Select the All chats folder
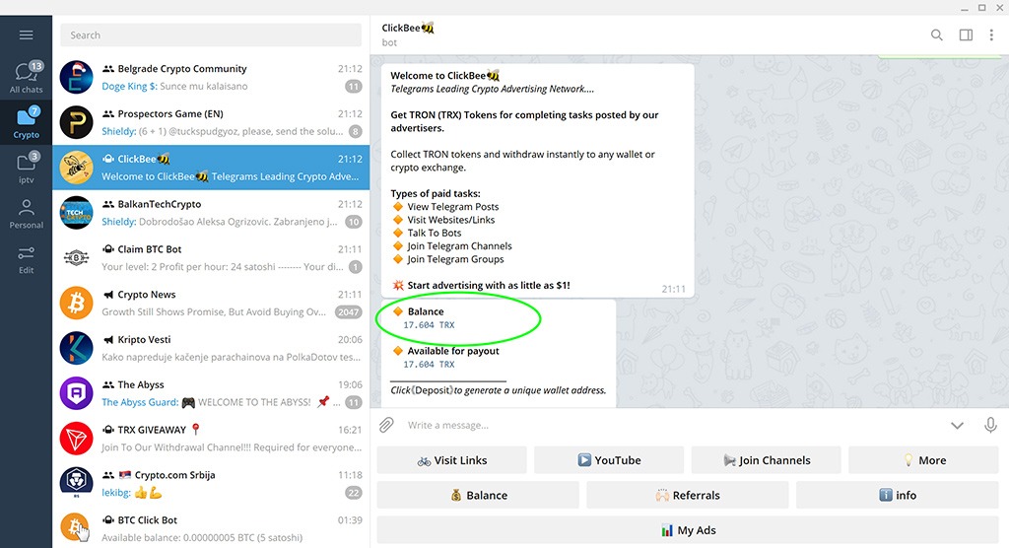This screenshot has height=548, width=1009. point(26,78)
